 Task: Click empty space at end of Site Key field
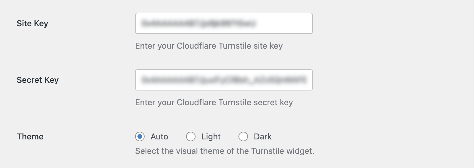tap(284, 23)
